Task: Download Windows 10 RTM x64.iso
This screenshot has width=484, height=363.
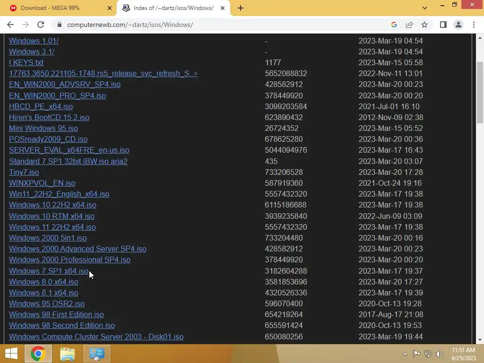Action: click(52, 216)
